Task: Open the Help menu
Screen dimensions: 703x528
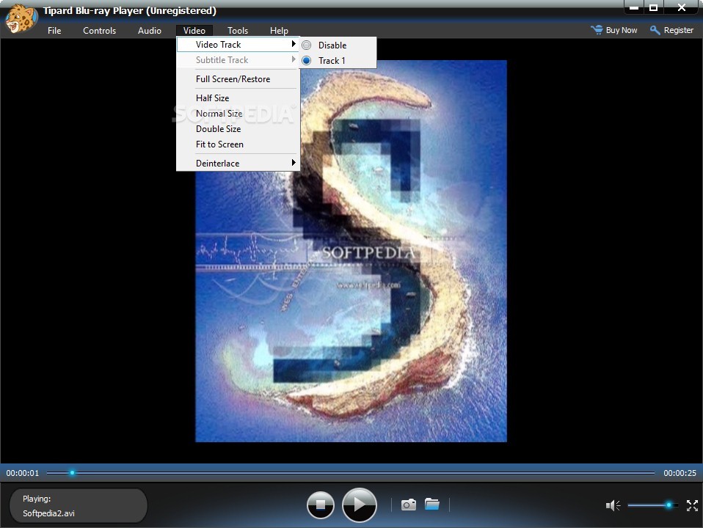Action: (279, 31)
